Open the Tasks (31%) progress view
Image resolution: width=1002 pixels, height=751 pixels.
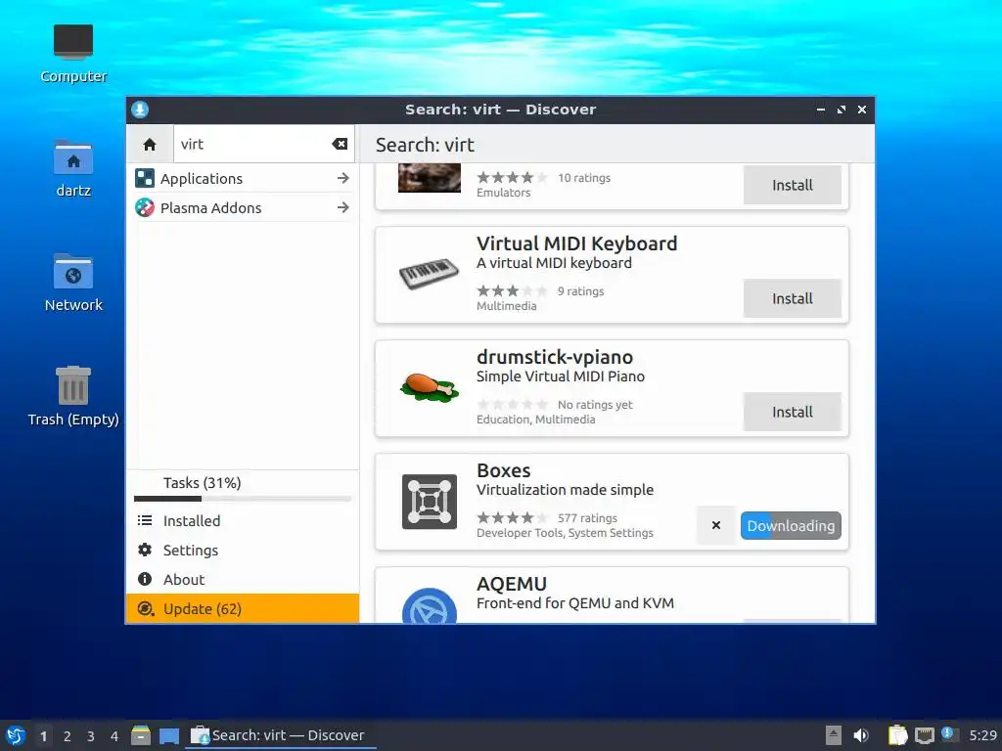pos(243,487)
